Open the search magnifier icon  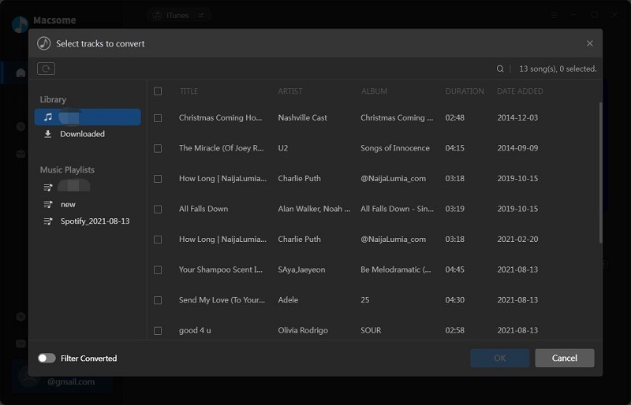click(500, 69)
